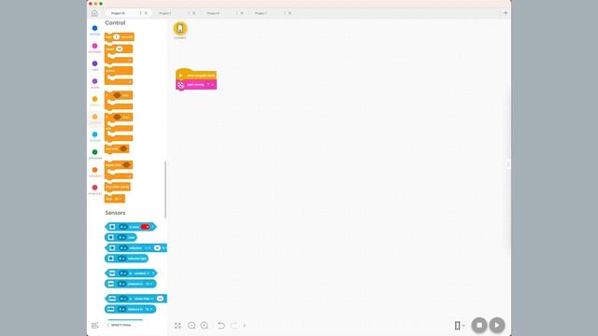
Task: Expand the right side panel handle
Action: (x=507, y=164)
